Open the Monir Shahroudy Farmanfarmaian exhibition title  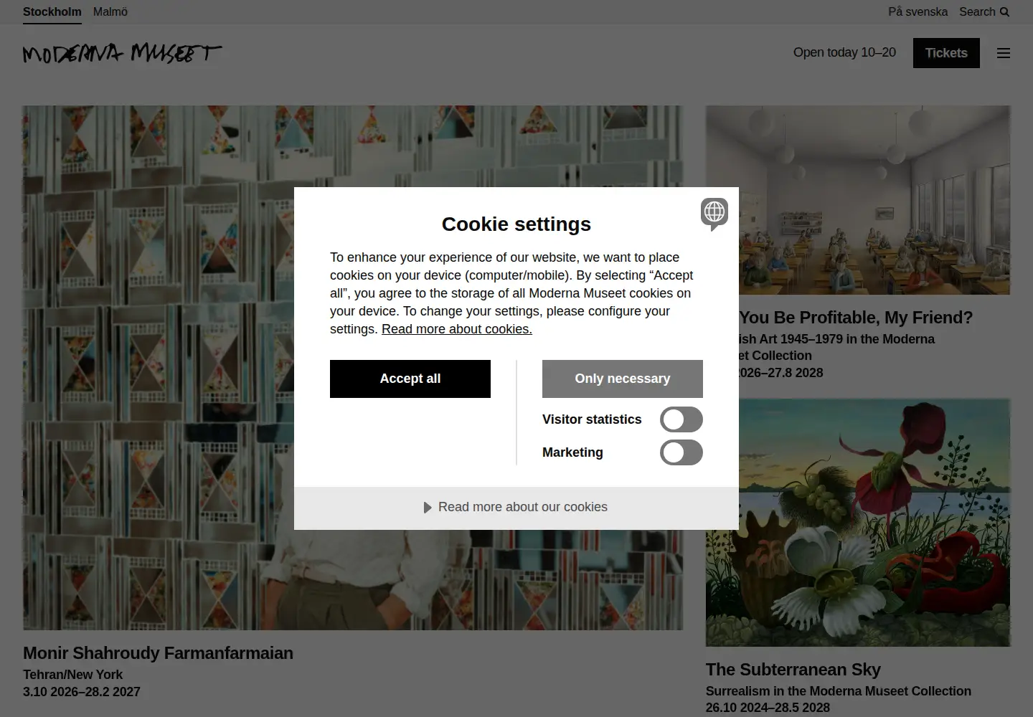click(x=158, y=653)
